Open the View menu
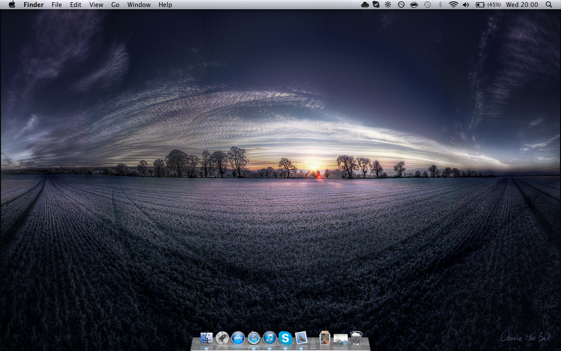The image size is (561, 351). (x=96, y=4)
